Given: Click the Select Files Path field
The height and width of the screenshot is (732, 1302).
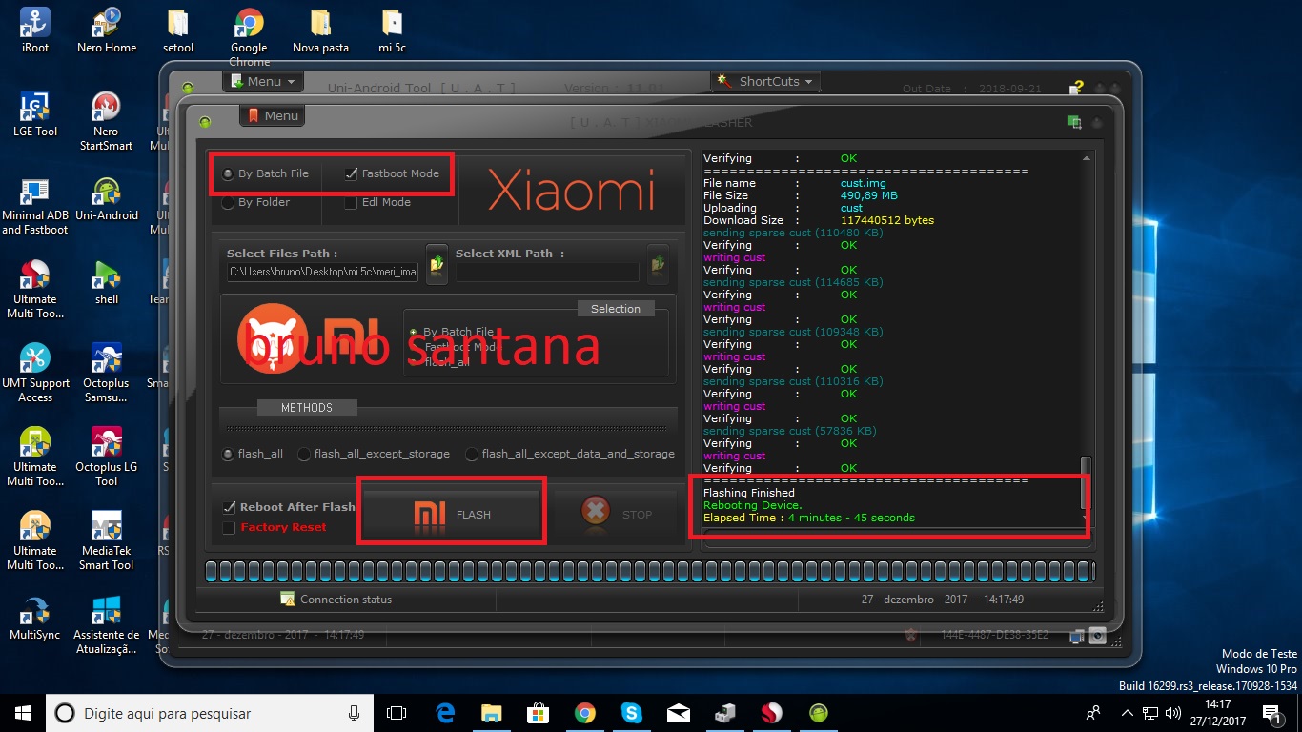Looking at the screenshot, I should [322, 273].
